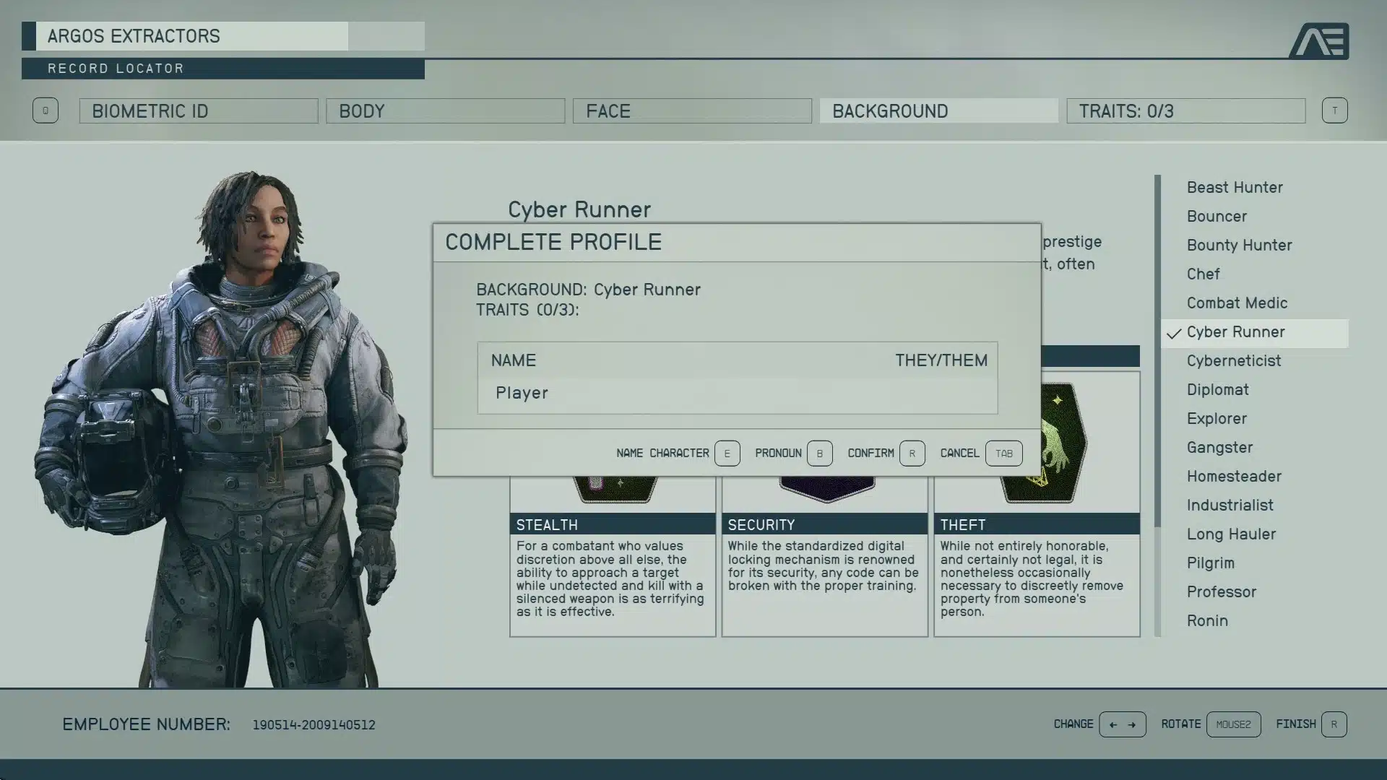The height and width of the screenshot is (780, 1387).
Task: Select Gangster background
Action: coord(1220,446)
